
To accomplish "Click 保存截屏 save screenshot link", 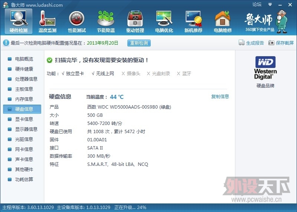I will [x=285, y=43].
